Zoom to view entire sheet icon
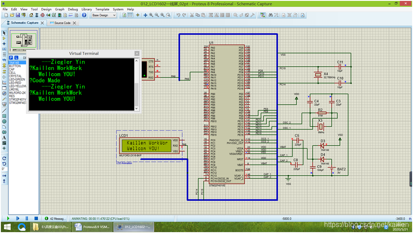The image size is (413, 233). [x=163, y=15]
